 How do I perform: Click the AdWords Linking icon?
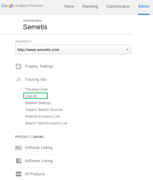point(19,148)
